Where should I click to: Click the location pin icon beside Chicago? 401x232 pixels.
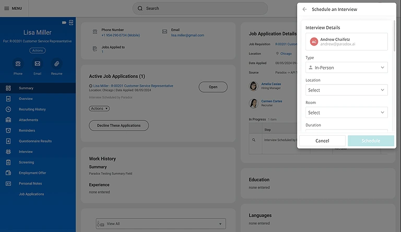(x=277, y=53)
